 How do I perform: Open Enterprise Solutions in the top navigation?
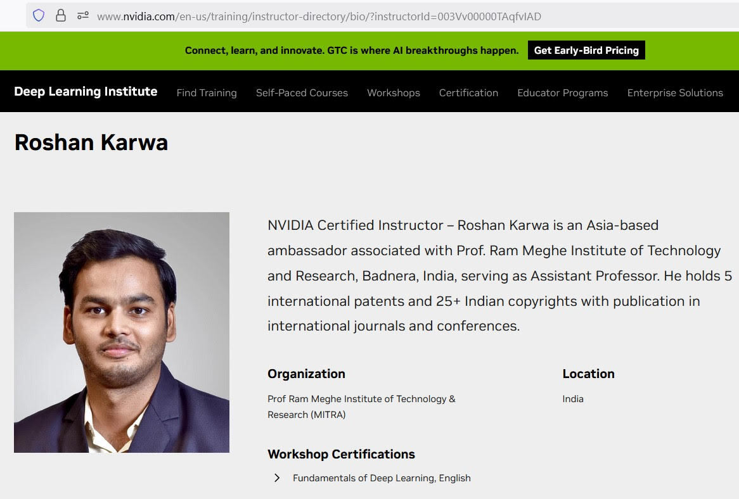(x=674, y=92)
